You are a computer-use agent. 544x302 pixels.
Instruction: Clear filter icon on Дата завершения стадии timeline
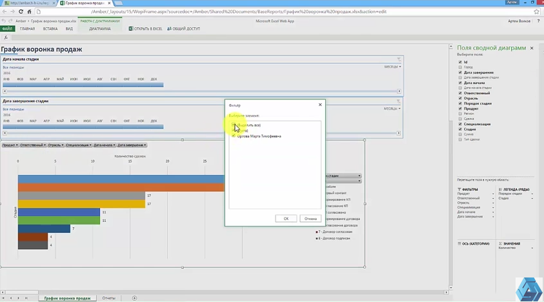(x=398, y=101)
